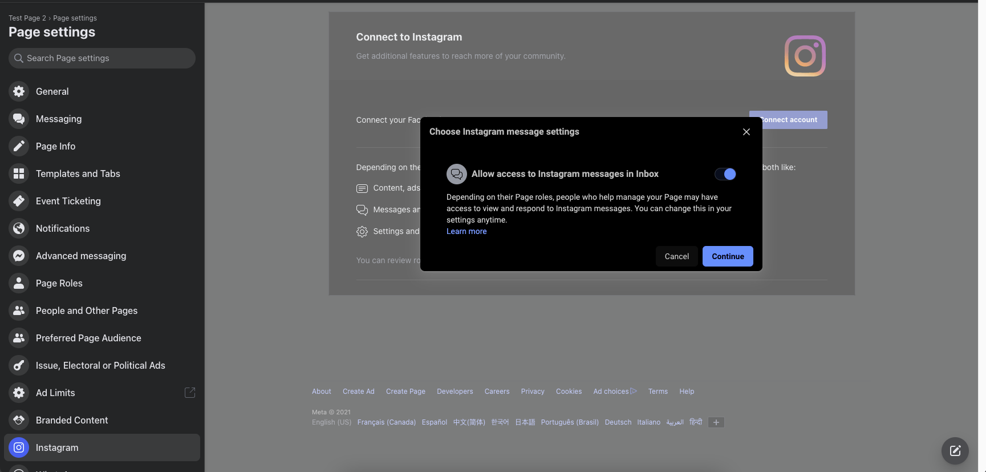Screen dimensions: 986x472
Task: Toggle Instagram messages access in Inbox
Action: tap(725, 174)
